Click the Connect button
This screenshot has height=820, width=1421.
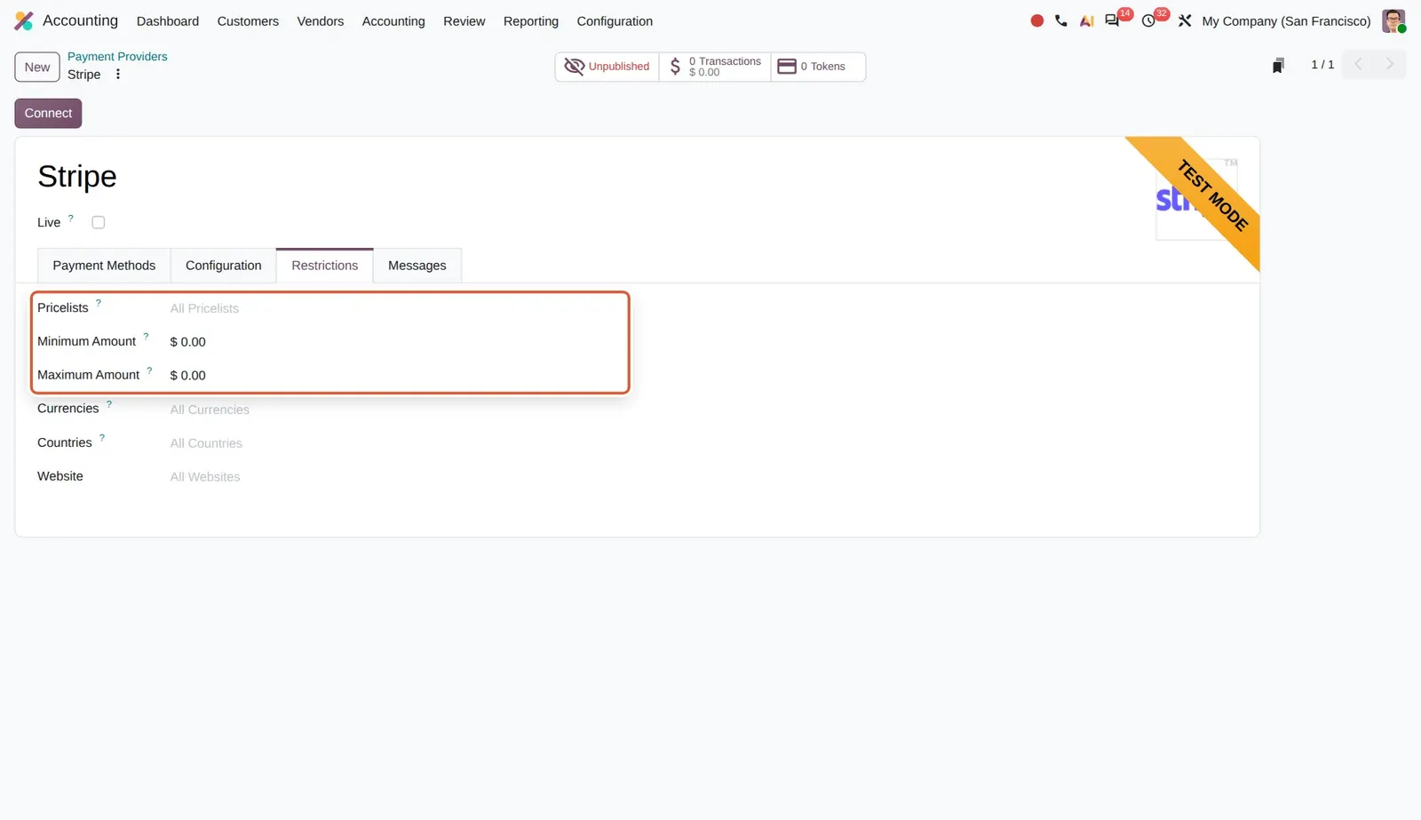[48, 113]
